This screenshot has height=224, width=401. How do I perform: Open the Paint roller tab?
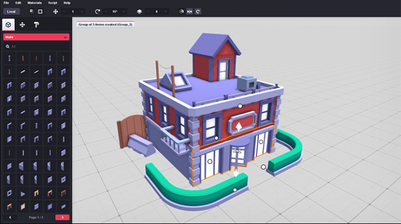[x=36, y=25]
